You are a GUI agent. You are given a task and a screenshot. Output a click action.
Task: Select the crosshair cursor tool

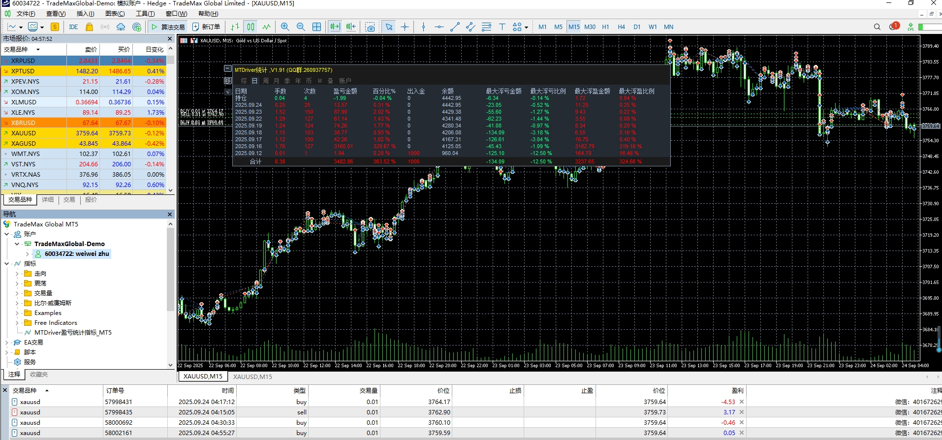tap(405, 27)
